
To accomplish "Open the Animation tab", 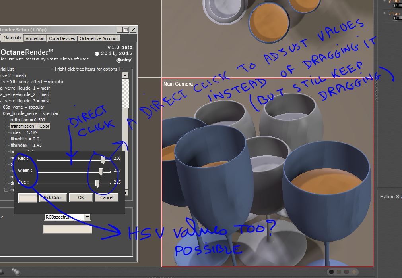I will (35, 38).
